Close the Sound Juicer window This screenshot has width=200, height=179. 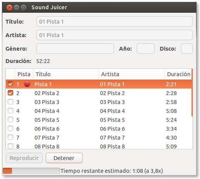[x=9, y=7]
